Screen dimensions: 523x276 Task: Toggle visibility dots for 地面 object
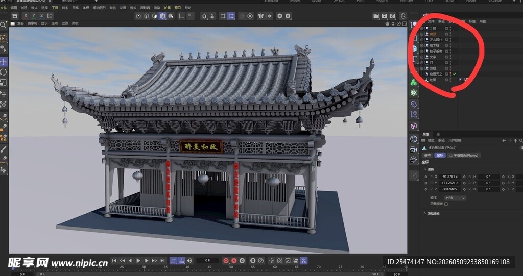450,80
